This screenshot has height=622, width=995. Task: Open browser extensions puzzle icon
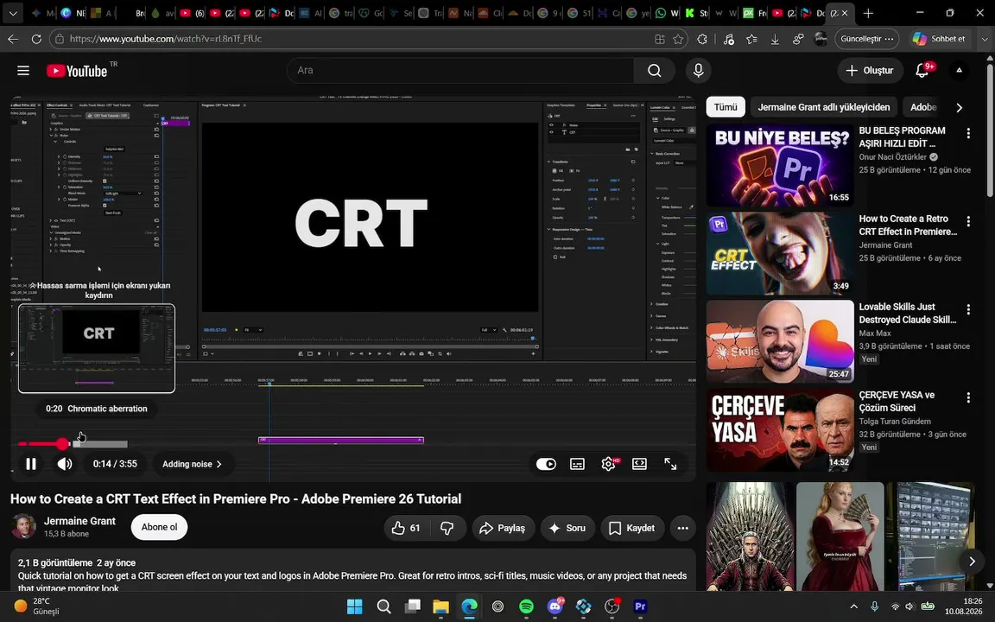click(702, 39)
